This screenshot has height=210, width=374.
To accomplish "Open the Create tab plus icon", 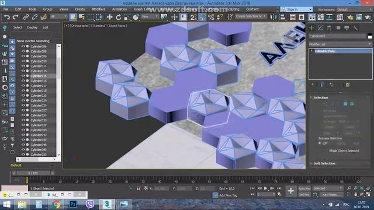I will (x=311, y=28).
